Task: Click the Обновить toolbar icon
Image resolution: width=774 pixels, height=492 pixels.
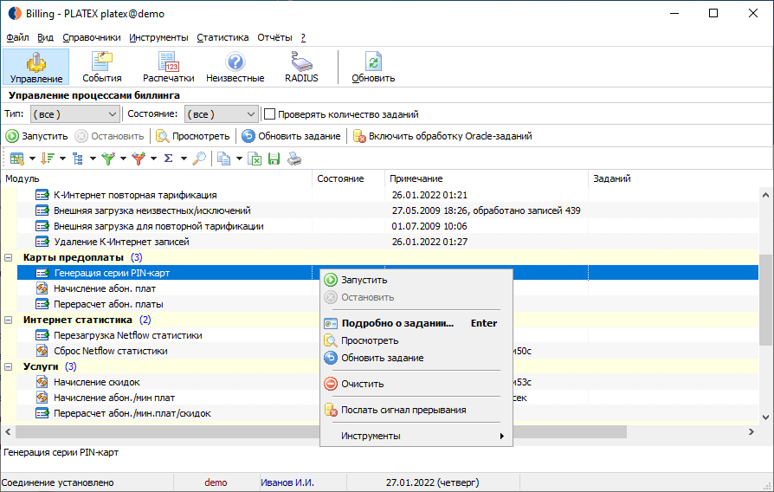Action: pyautogui.click(x=373, y=68)
